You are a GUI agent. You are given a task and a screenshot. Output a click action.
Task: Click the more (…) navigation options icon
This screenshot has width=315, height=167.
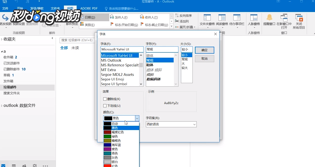45,166
